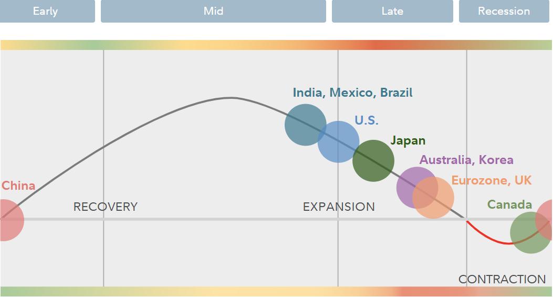Click the top gradient color bar
This screenshot has height=297, width=553.
276,45
